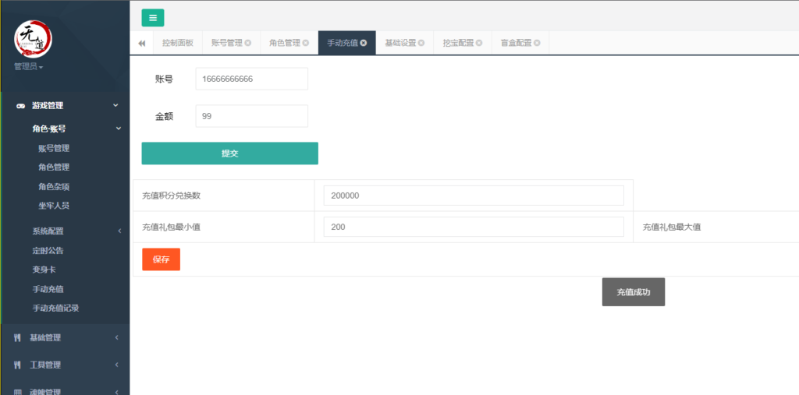The width and height of the screenshot is (799, 395).
Task: Close the 基础设置 tab
Action: pyautogui.click(x=421, y=44)
